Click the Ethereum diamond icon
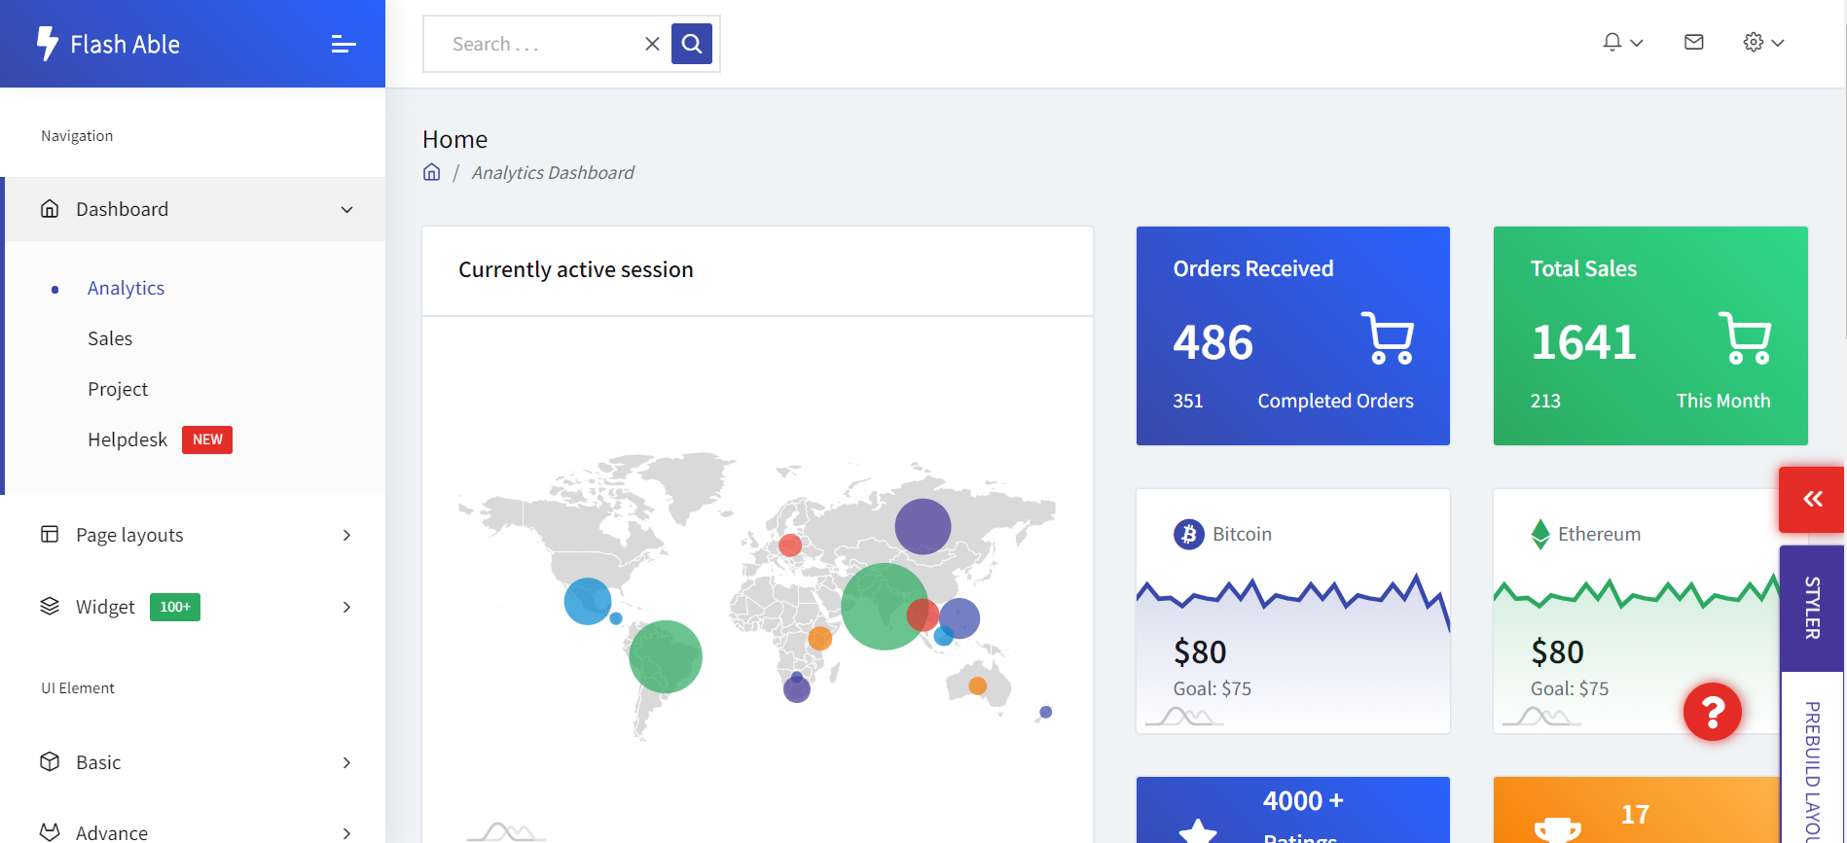Viewport: 1847px width, 843px height. coord(1540,534)
